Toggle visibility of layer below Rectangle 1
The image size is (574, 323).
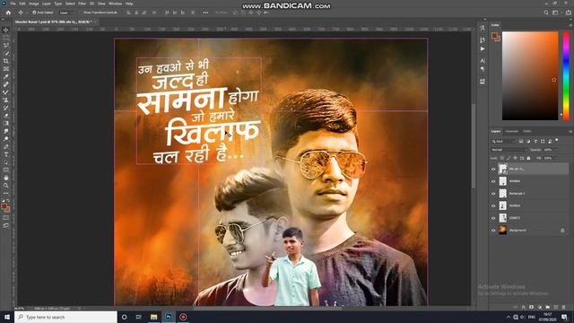tap(493, 205)
